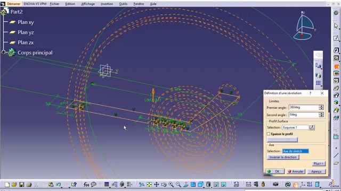The image size is (341, 191).
Task: Open the Affichage menu
Action: coord(88,4)
